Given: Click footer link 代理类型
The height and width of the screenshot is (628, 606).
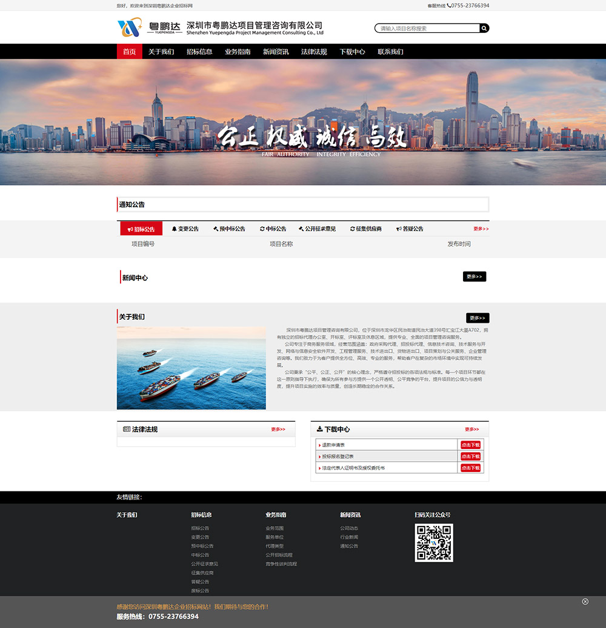Looking at the screenshot, I should (x=275, y=546).
